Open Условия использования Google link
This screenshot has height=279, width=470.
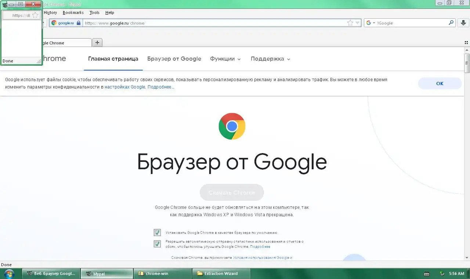coord(261,258)
